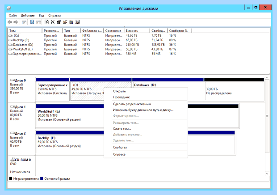This screenshot has width=277, height=195.
Task: Sort by the Том column header
Action: click(x=25, y=30)
